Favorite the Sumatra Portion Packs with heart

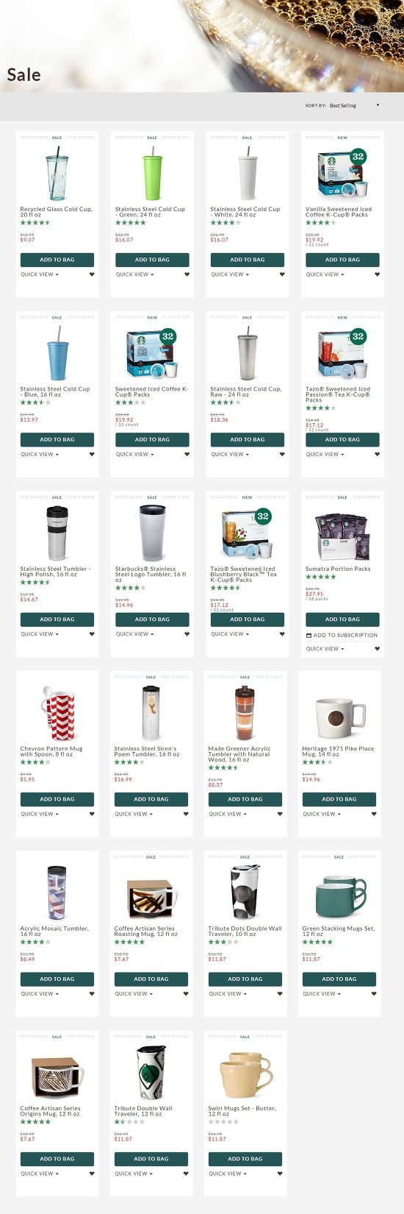[378, 649]
